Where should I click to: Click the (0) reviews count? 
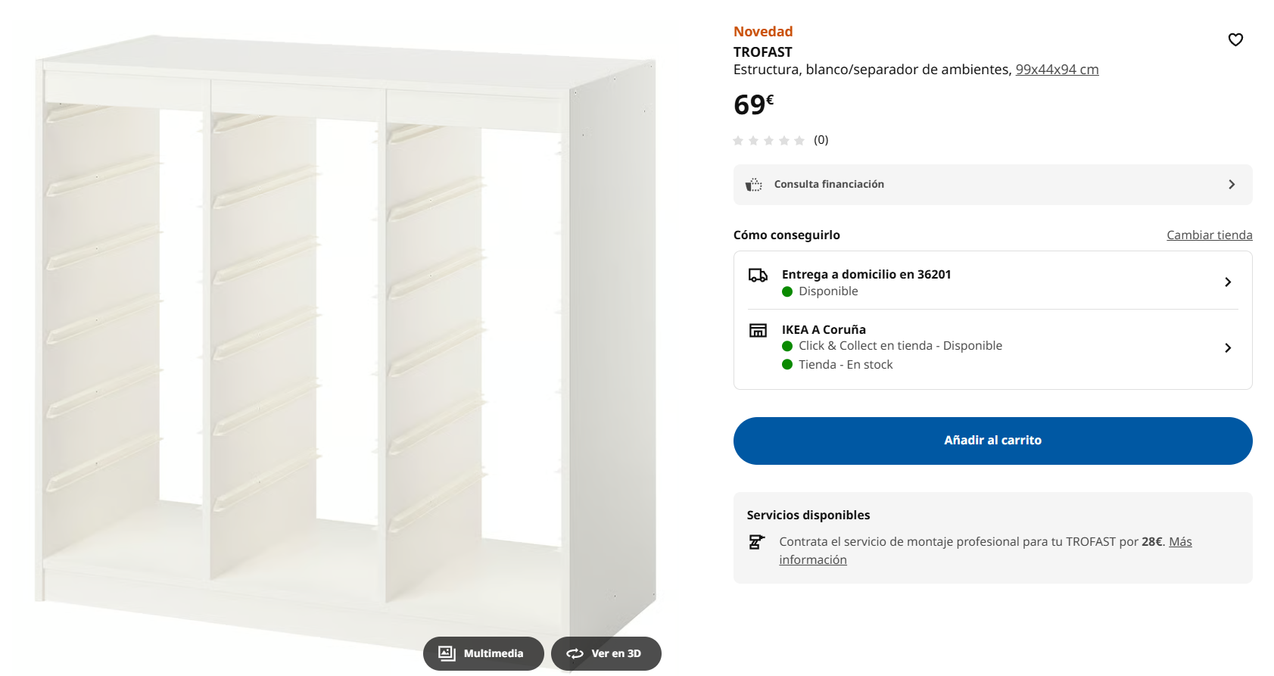point(821,140)
